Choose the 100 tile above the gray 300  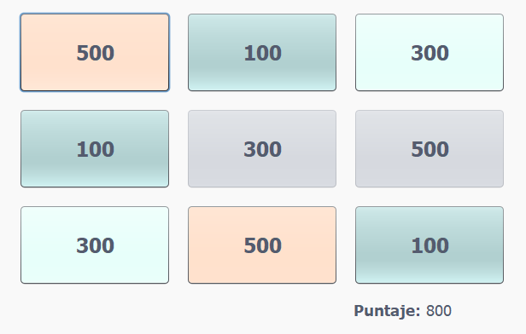pyautogui.click(x=262, y=53)
